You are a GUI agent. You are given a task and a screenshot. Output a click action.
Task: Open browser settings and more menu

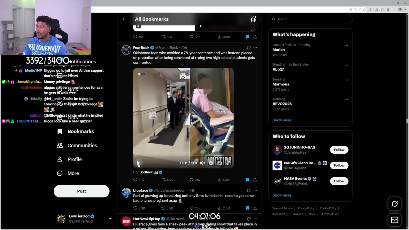[394, 10]
